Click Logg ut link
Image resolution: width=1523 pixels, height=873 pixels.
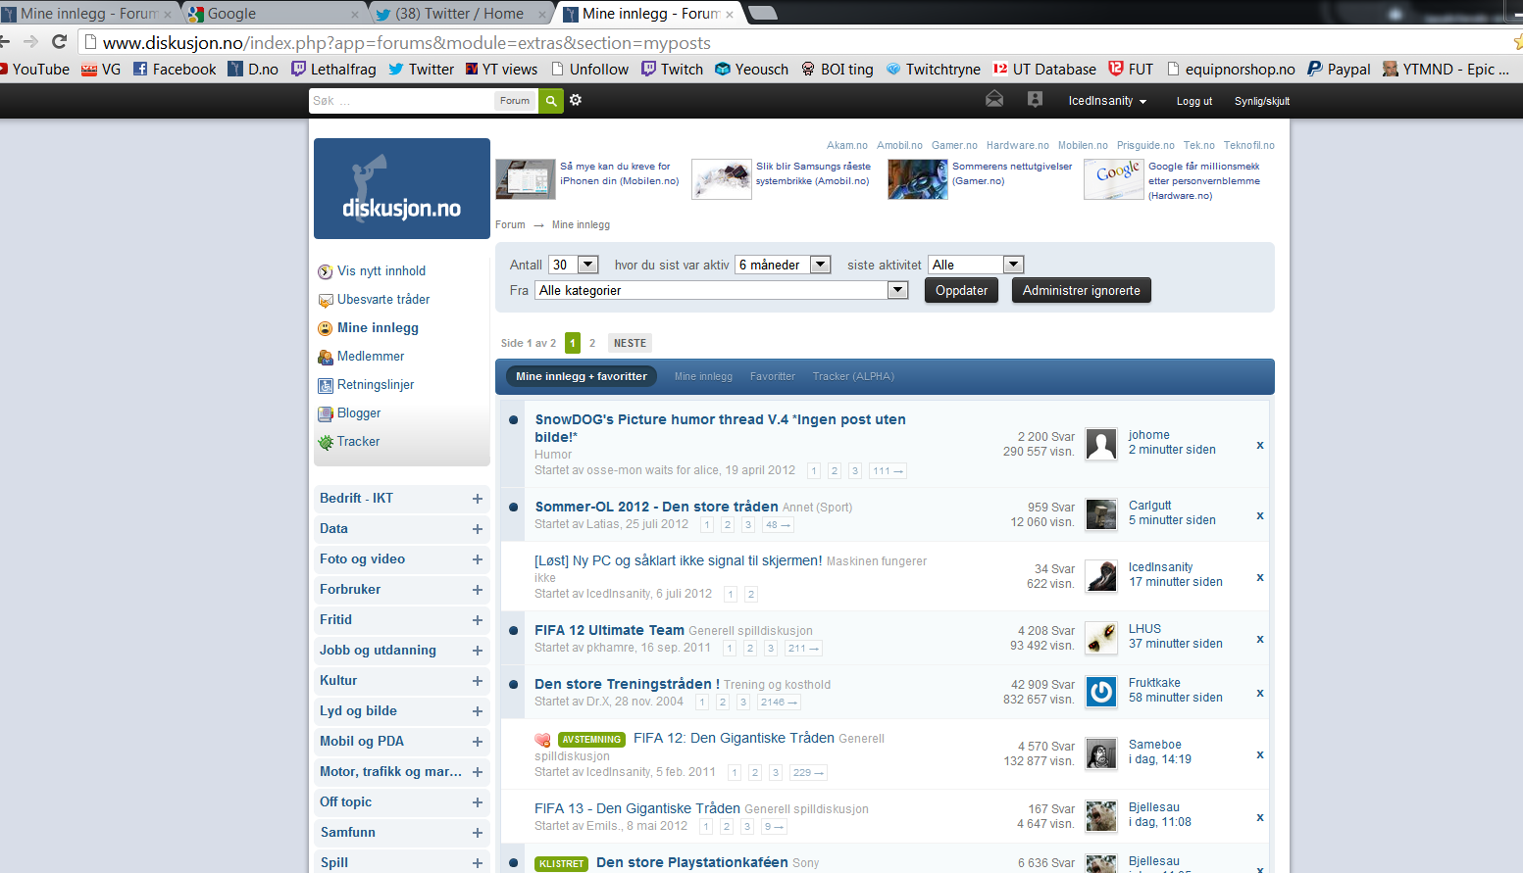pyautogui.click(x=1194, y=101)
